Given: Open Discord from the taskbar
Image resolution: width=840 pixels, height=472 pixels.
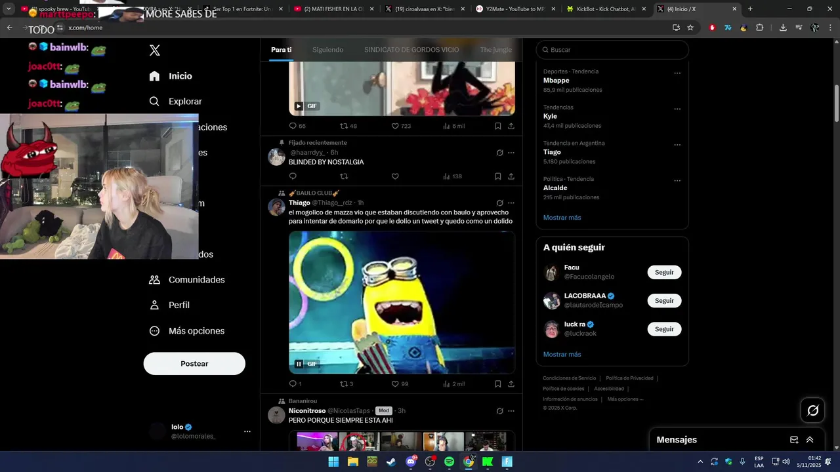Looking at the screenshot, I should [411, 462].
